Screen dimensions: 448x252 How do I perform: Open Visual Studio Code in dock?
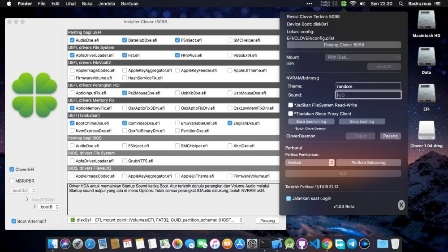(x=314, y=244)
